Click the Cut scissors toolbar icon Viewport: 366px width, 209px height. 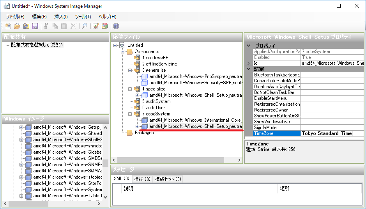click(x=46, y=26)
